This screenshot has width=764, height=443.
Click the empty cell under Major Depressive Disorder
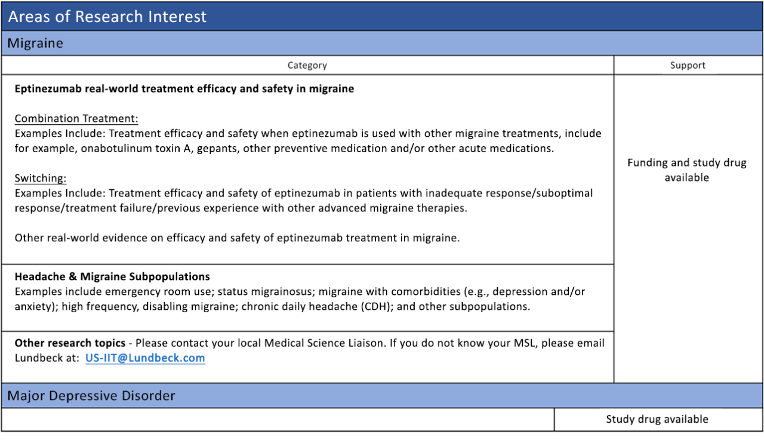coord(278,419)
